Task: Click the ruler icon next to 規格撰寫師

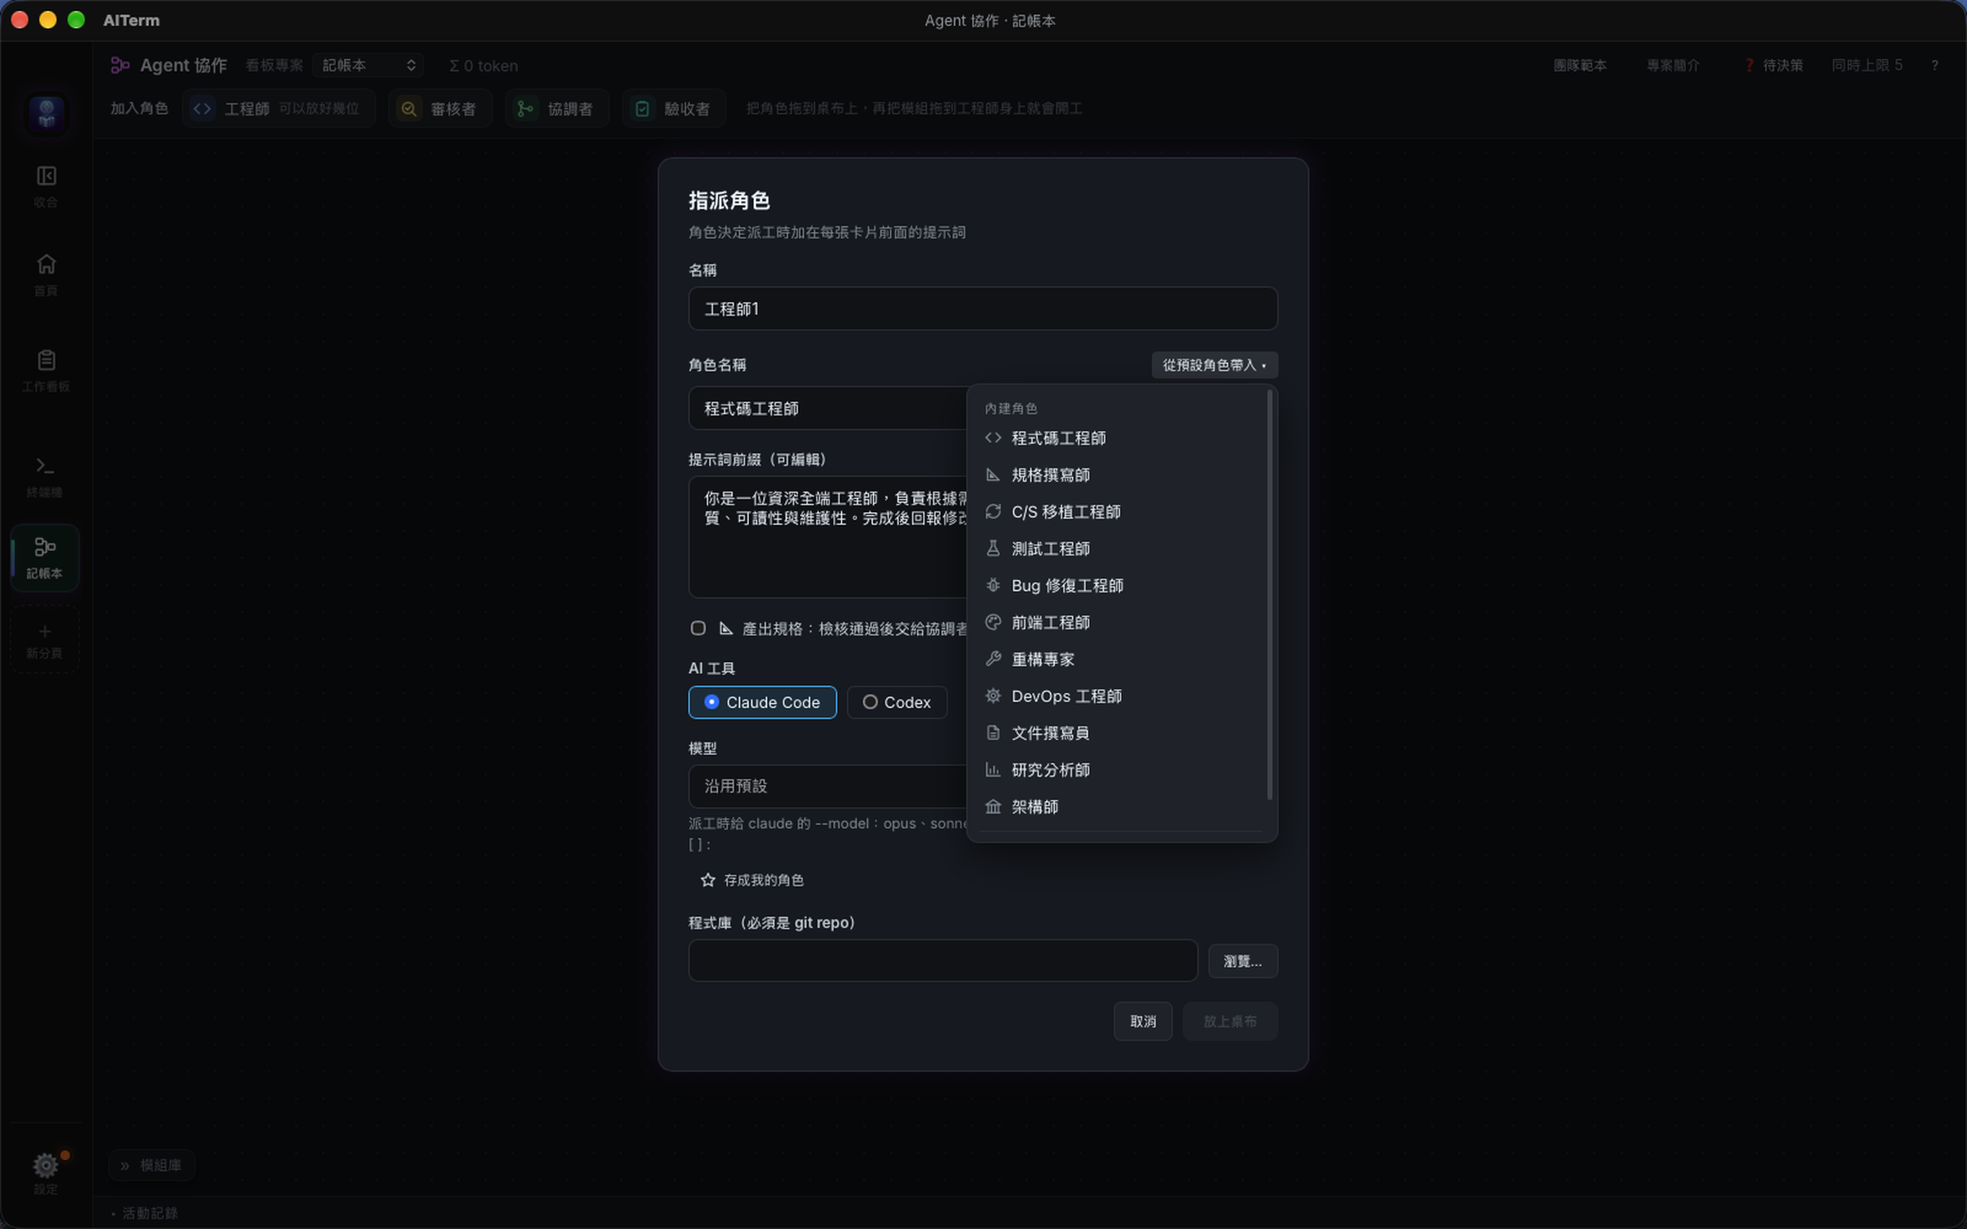Action: (993, 474)
